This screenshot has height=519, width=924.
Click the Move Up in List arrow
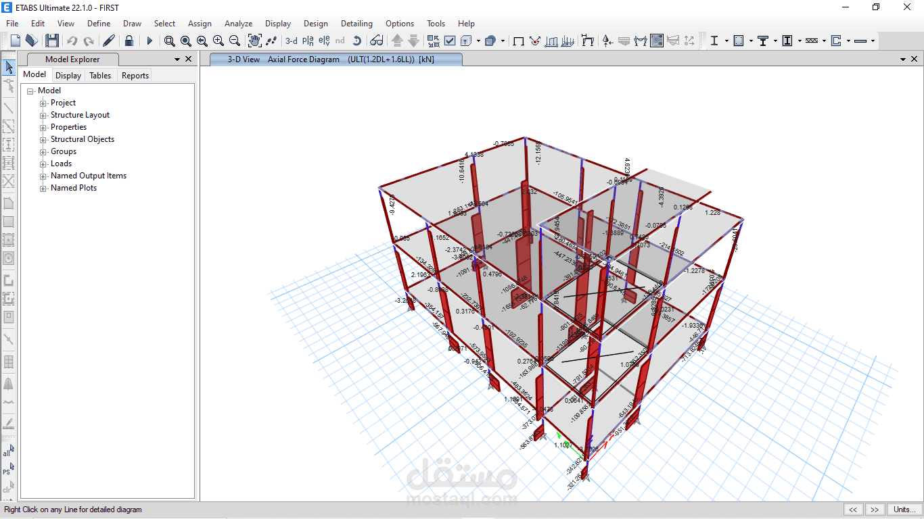pos(397,41)
